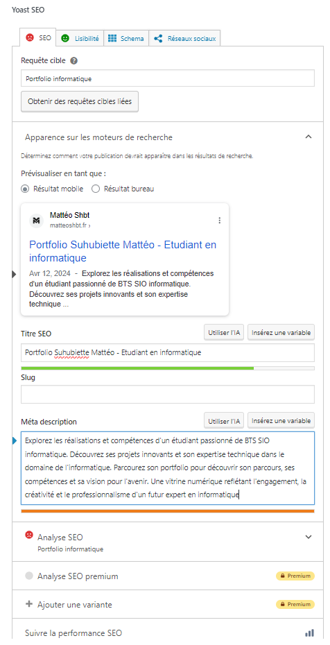Click the Mattéo Shbt site favicon
This screenshot has width=330, height=645.
coord(37,221)
